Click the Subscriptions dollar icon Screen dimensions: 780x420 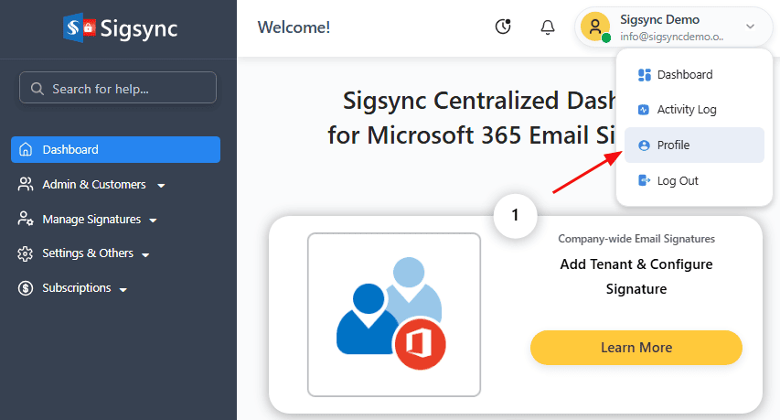26,288
